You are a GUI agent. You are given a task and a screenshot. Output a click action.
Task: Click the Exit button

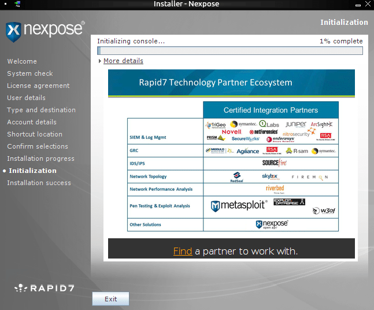point(110,299)
